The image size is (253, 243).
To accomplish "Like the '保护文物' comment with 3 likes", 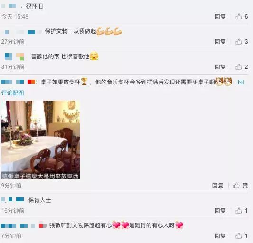I will point(242,42).
